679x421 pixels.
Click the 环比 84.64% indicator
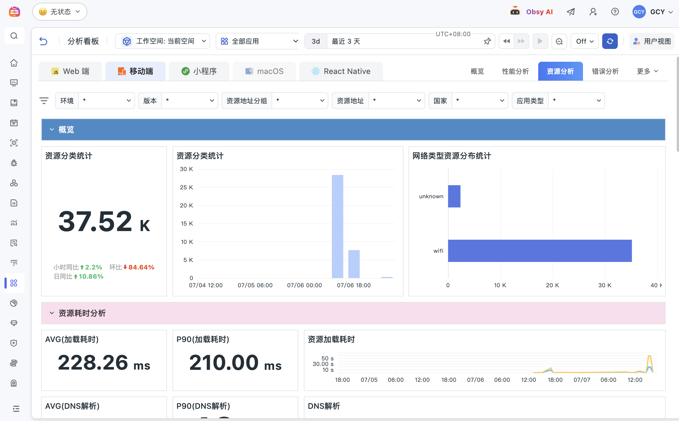(x=132, y=267)
